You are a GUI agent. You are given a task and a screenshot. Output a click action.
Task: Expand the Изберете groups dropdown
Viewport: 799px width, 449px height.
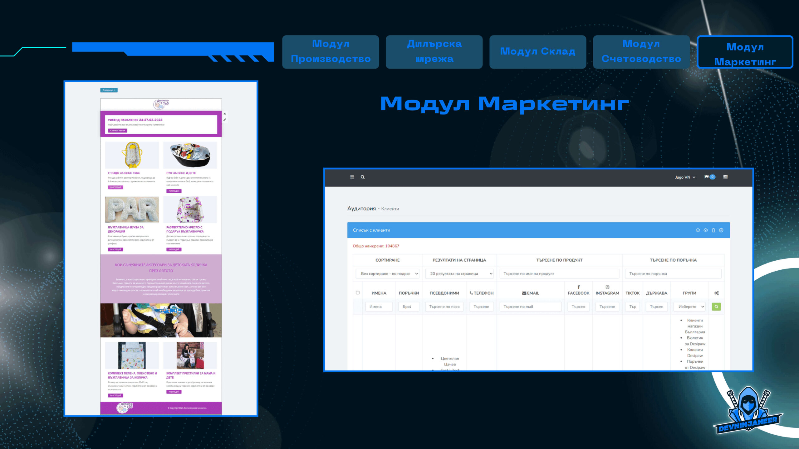(x=689, y=307)
